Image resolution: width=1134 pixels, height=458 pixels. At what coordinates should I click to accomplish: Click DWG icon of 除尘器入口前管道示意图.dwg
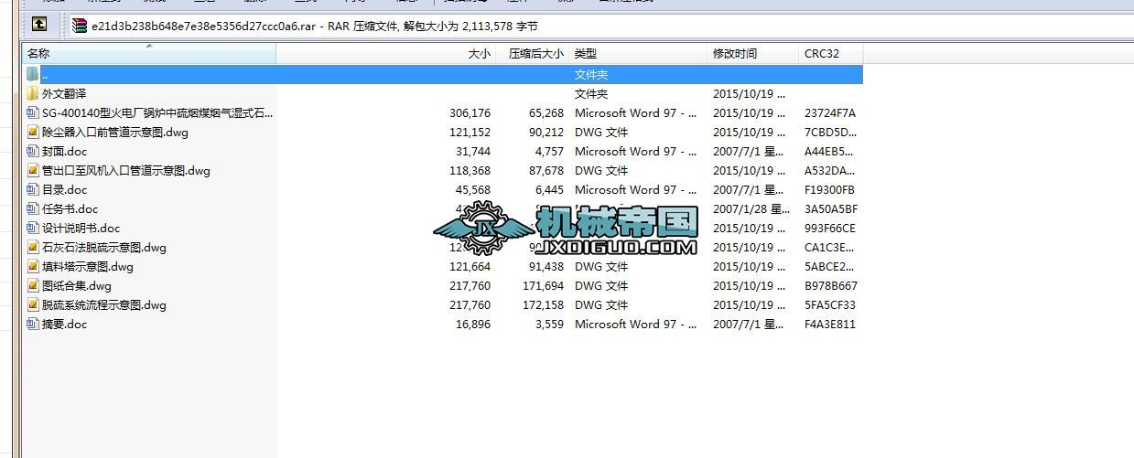click(x=33, y=132)
